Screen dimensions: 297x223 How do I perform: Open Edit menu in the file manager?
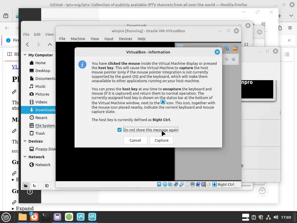[37, 34]
